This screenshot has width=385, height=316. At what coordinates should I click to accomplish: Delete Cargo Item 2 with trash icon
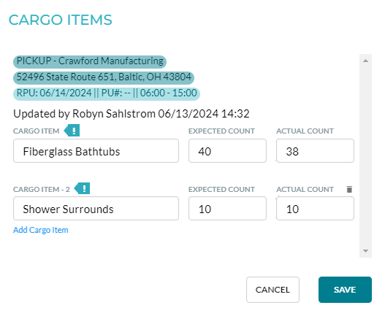tap(349, 189)
